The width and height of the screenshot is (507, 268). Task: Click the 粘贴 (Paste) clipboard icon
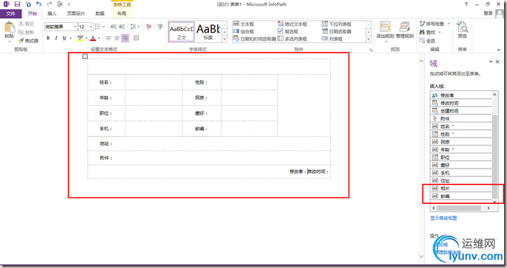point(9,27)
